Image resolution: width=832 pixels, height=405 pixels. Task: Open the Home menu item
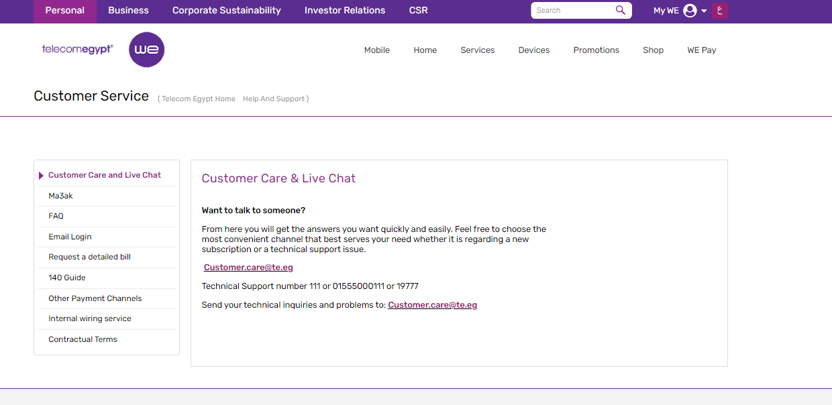click(x=425, y=50)
